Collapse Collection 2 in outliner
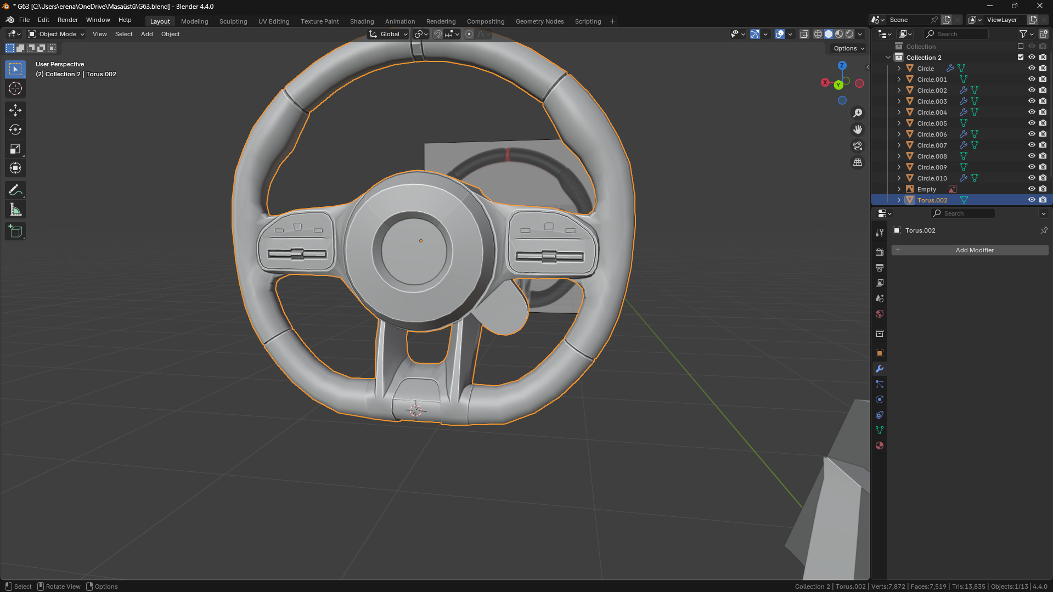Screen dimensions: 1053x592 (x=888, y=58)
